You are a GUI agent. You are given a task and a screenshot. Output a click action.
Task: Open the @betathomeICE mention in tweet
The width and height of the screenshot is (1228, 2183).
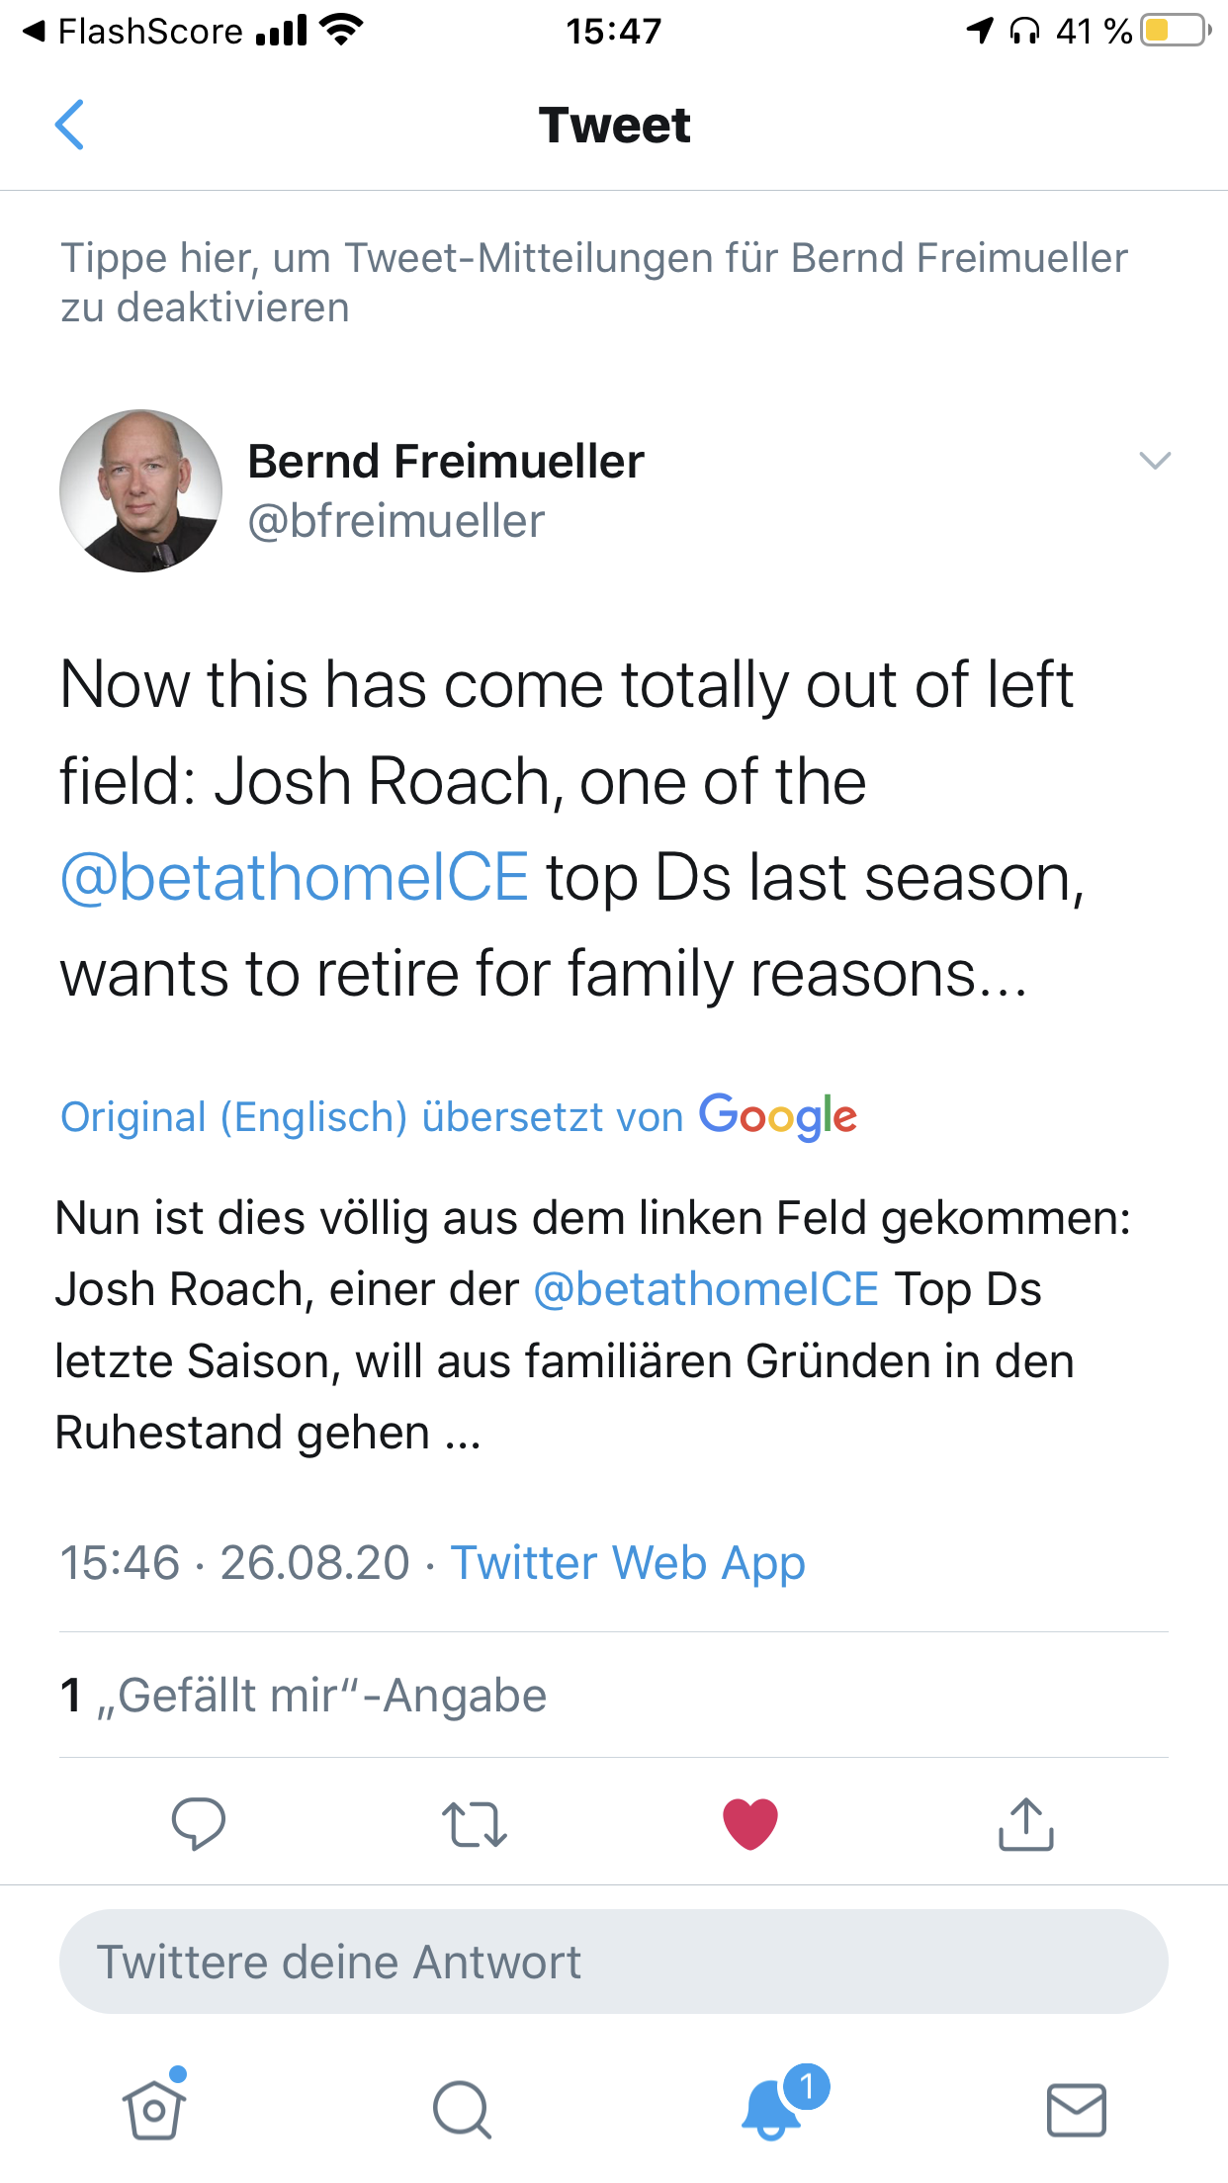tap(295, 878)
